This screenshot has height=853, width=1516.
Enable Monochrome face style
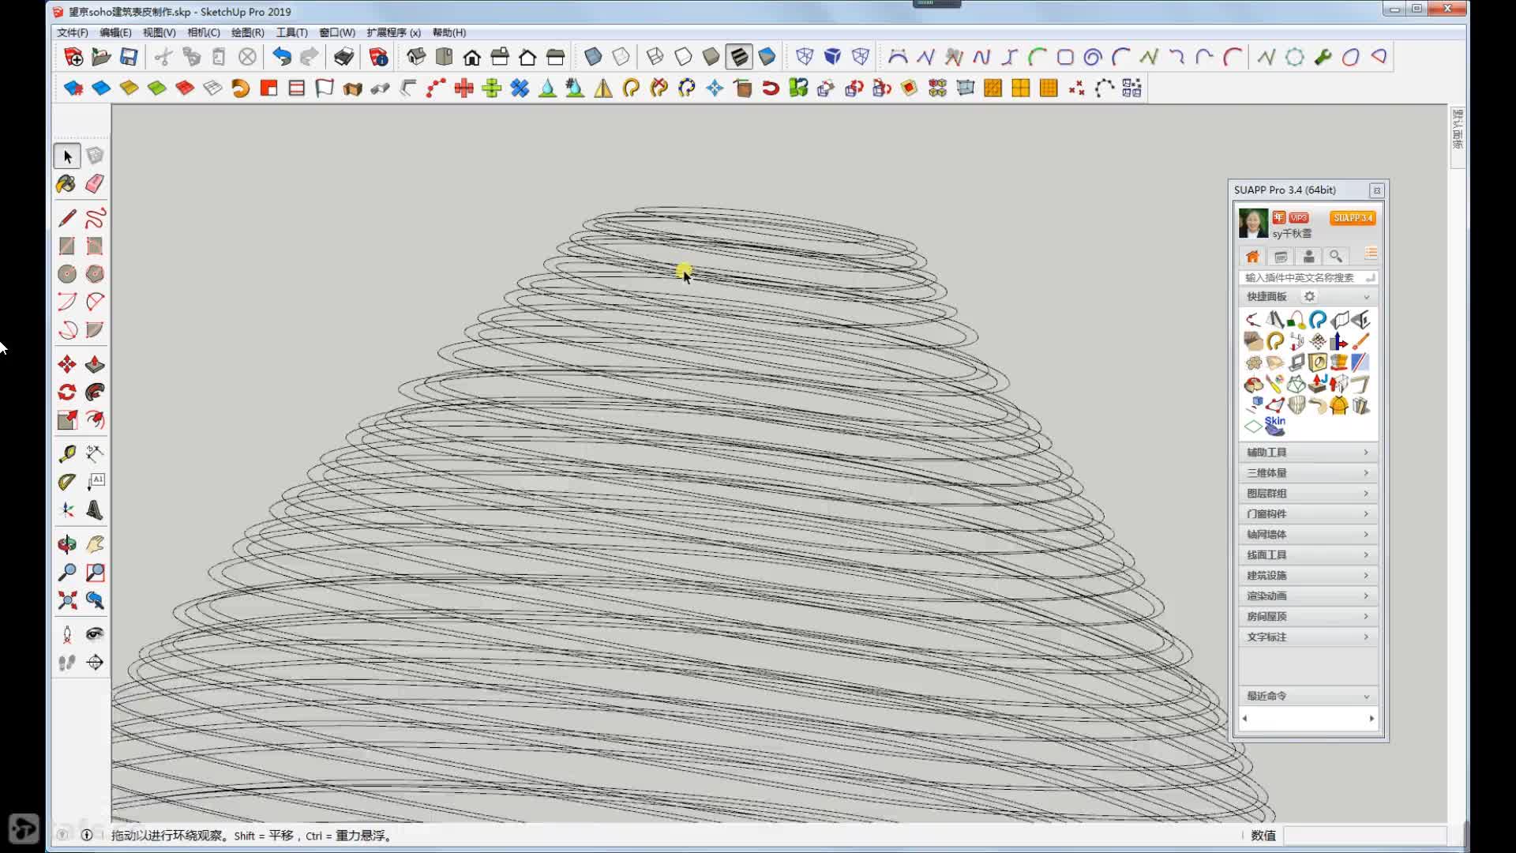point(767,57)
